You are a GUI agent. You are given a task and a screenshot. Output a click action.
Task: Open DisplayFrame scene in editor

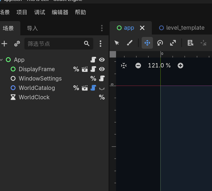pos(85,69)
